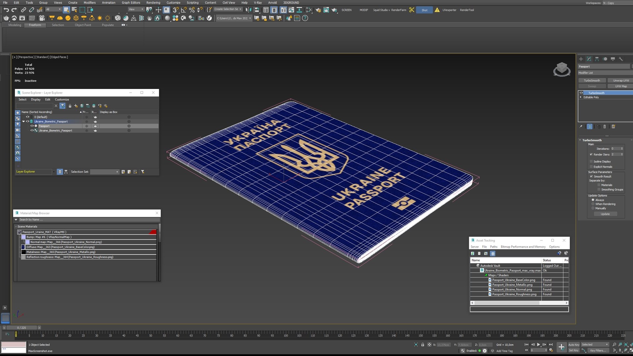The image size is (633, 356).
Task: Open the Graph Editors menu
Action: tap(131, 3)
